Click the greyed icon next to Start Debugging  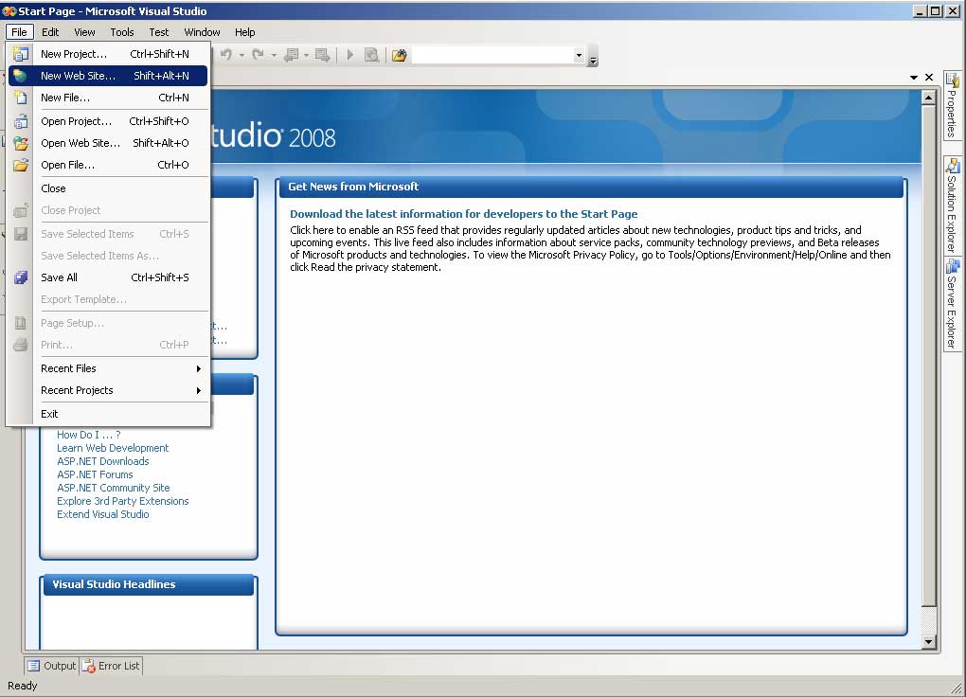371,55
